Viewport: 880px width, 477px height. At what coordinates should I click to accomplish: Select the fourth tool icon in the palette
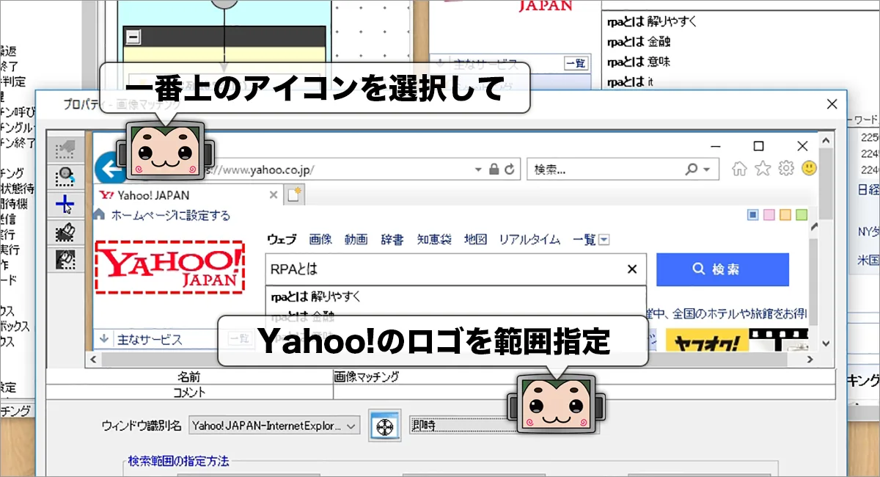[x=66, y=231]
